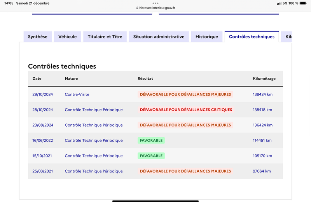
Task: Click the Défaillances Critiques result badge
Action: tap(186, 110)
